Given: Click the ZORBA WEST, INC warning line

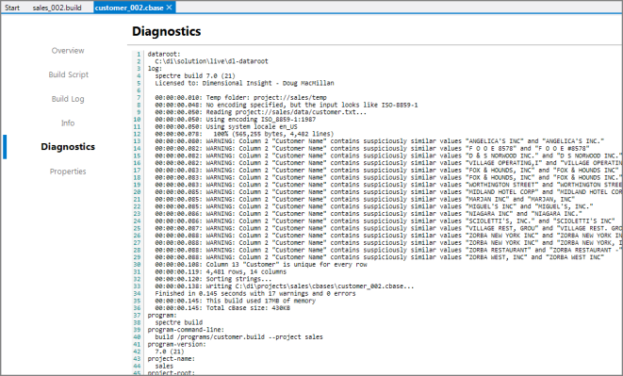Looking at the screenshot, I should click(x=380, y=257).
